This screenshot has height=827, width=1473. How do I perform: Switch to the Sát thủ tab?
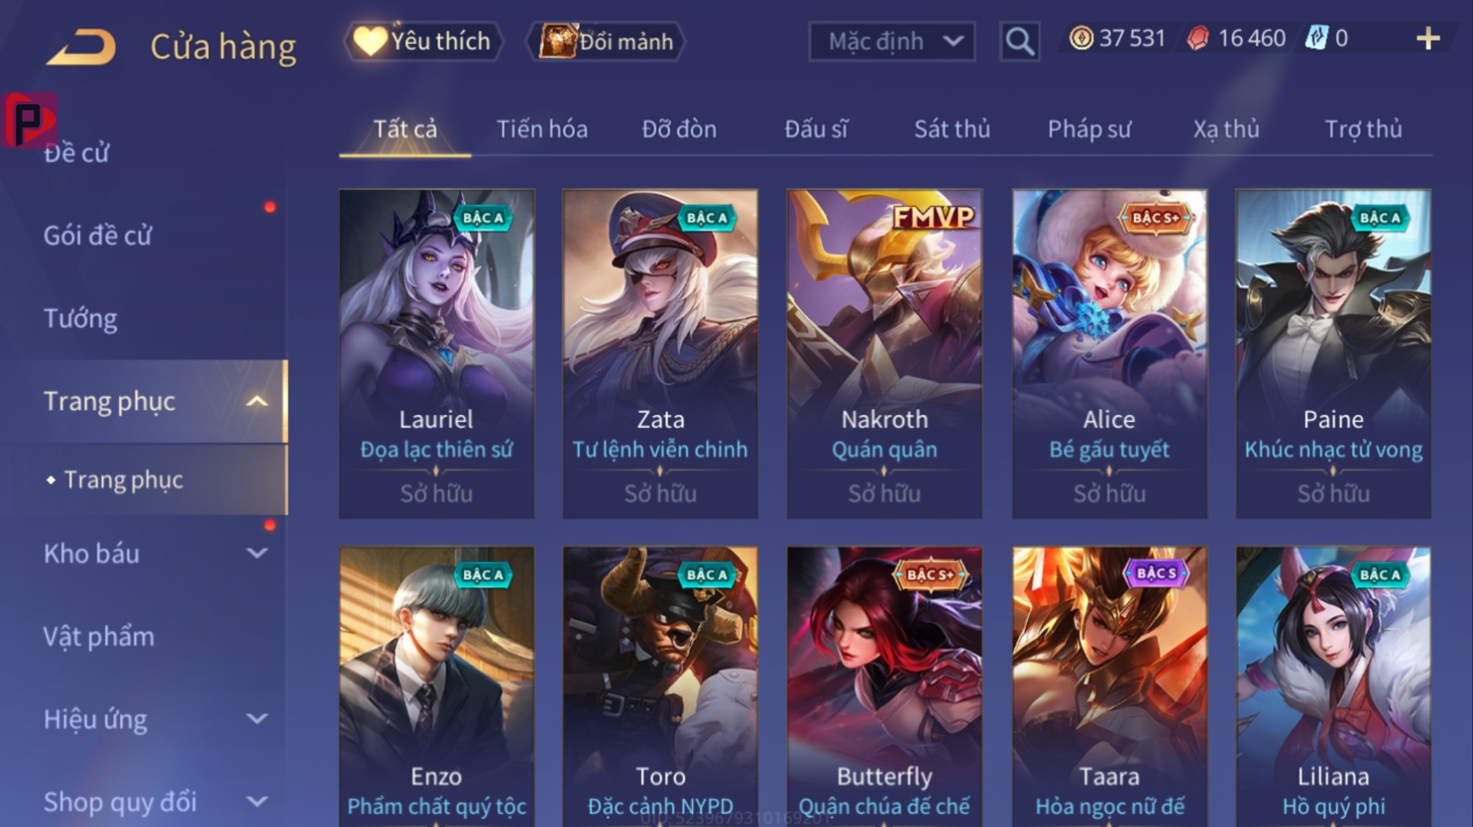[x=952, y=129]
